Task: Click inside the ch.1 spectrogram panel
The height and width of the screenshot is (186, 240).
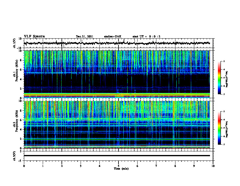Action: (x=117, y=74)
